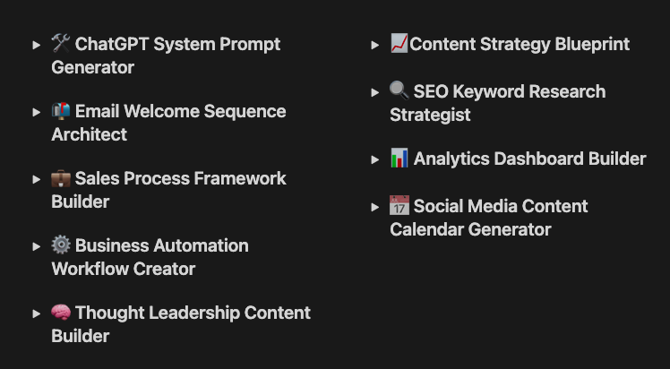This screenshot has width=670, height=369.
Task: Expand the Analytics Dashboard Builder toggle
Action: tap(374, 159)
